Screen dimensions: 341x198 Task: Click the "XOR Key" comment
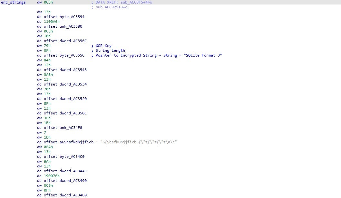click(x=103, y=46)
